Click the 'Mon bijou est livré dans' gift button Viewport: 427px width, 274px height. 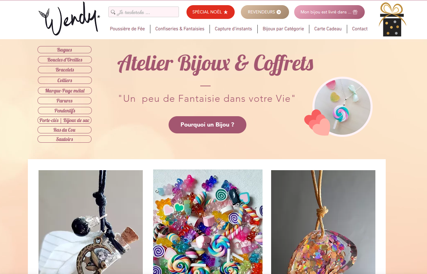pos(329,12)
